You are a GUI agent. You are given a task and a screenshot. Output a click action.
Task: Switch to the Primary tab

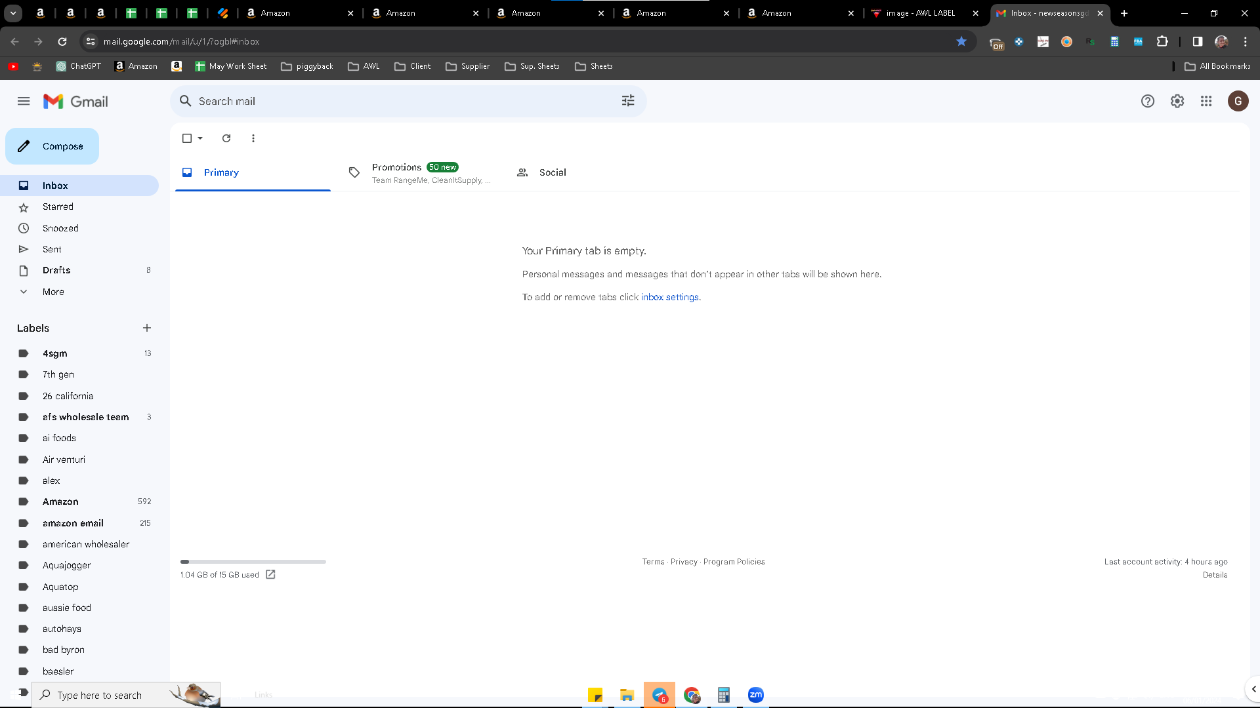coord(253,172)
